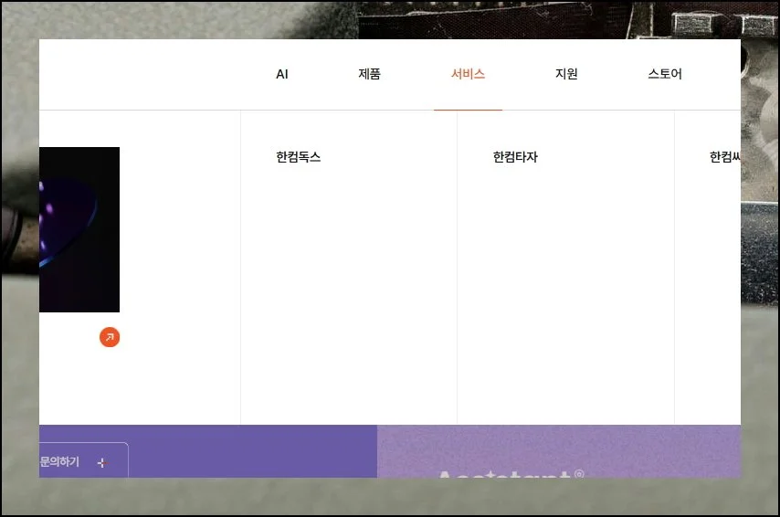
Task: Open the 한컴독스 service link
Action: pyautogui.click(x=299, y=157)
